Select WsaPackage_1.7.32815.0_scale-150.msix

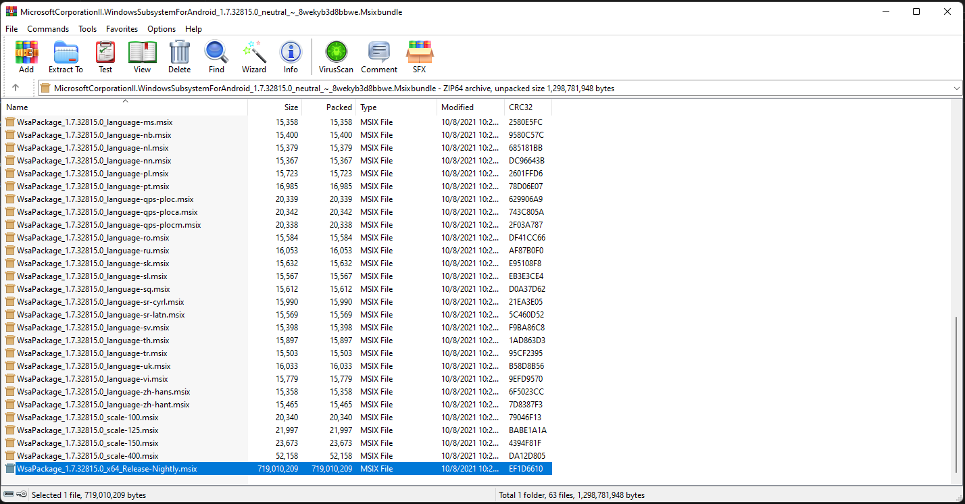point(88,443)
